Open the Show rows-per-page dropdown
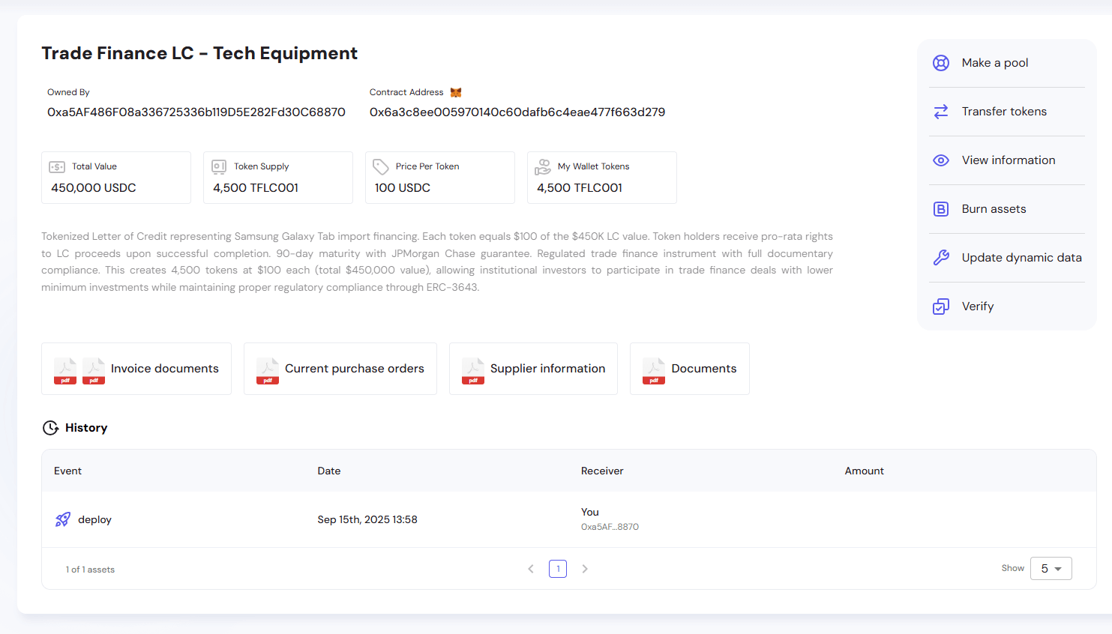Viewport: 1112px width, 634px height. (x=1051, y=569)
